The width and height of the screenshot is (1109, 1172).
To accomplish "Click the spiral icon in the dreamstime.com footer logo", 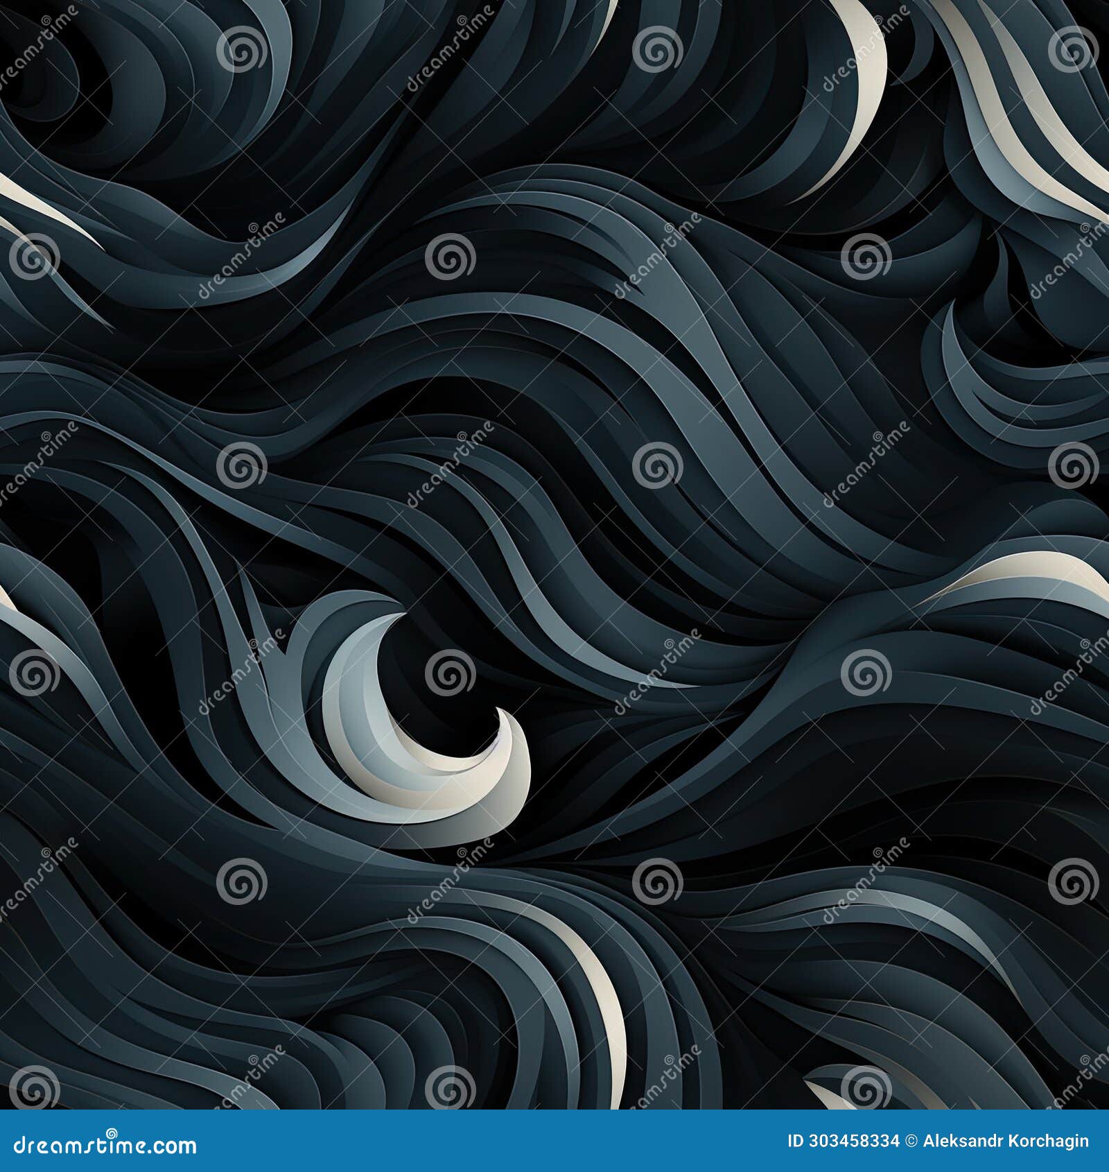I will pos(112,1133).
